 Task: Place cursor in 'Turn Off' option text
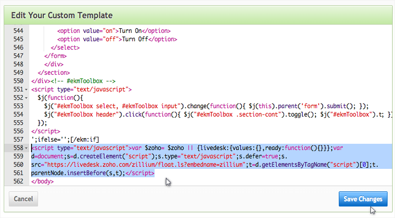point(135,39)
